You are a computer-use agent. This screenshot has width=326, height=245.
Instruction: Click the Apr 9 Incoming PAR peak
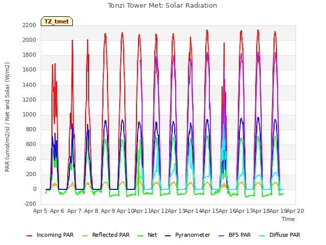(105, 34)
